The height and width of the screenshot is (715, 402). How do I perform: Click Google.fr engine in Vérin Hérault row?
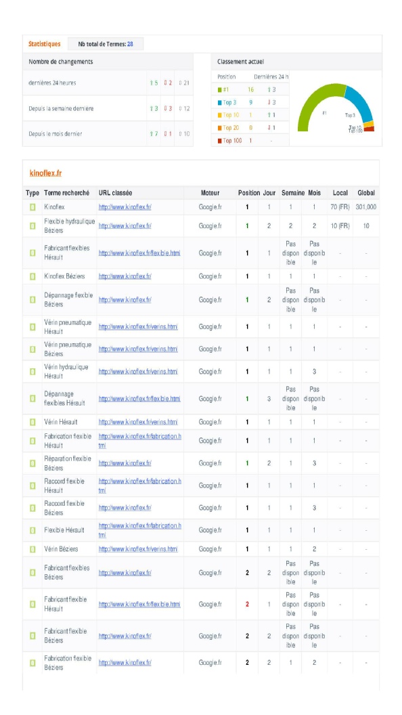pos(210,422)
